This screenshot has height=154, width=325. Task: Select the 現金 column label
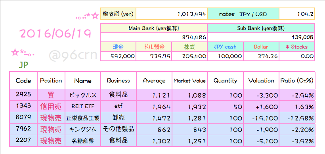point(118,47)
